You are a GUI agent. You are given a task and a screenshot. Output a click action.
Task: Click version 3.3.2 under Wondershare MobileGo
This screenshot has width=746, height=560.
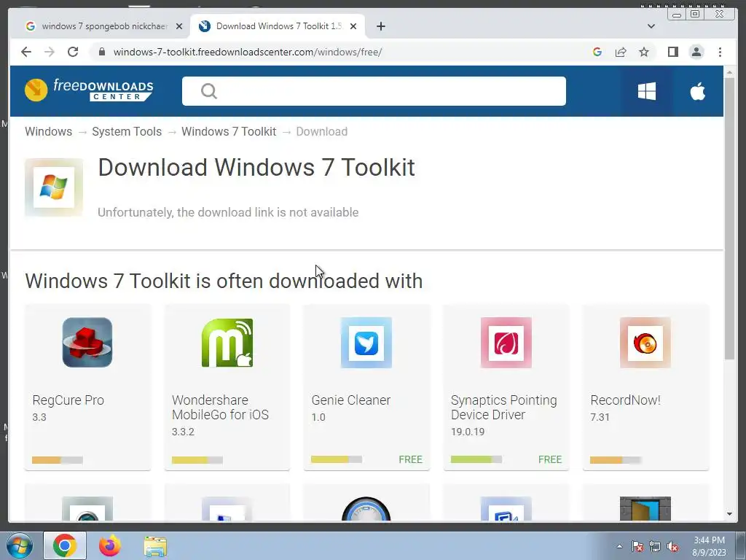[183, 432]
